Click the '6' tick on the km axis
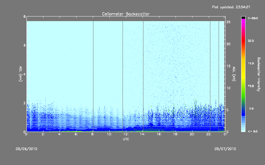 click(x=25, y=45)
